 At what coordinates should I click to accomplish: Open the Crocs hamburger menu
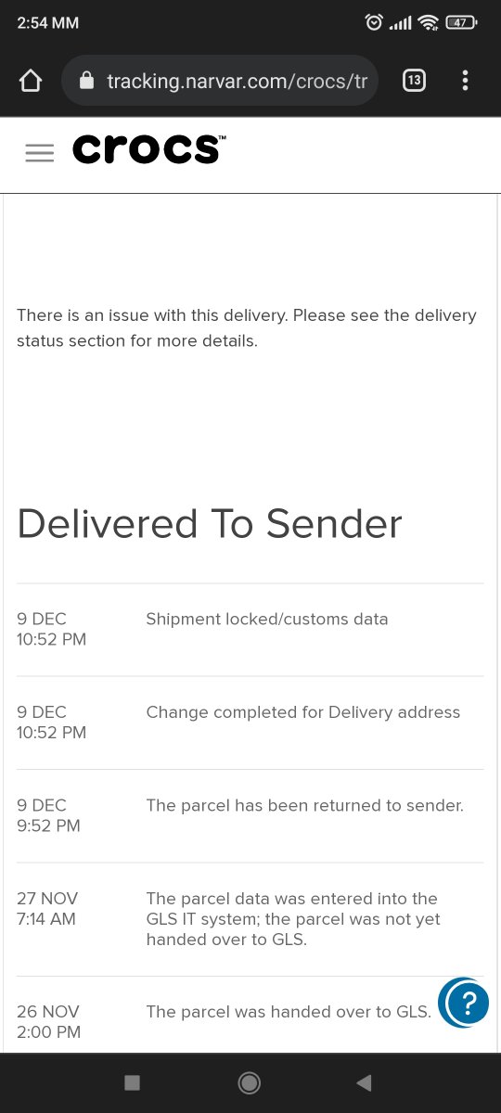pyautogui.click(x=40, y=153)
